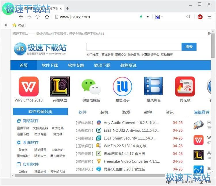Click the 爱思助手 icon
The height and width of the screenshot is (186, 216).
(122, 86)
